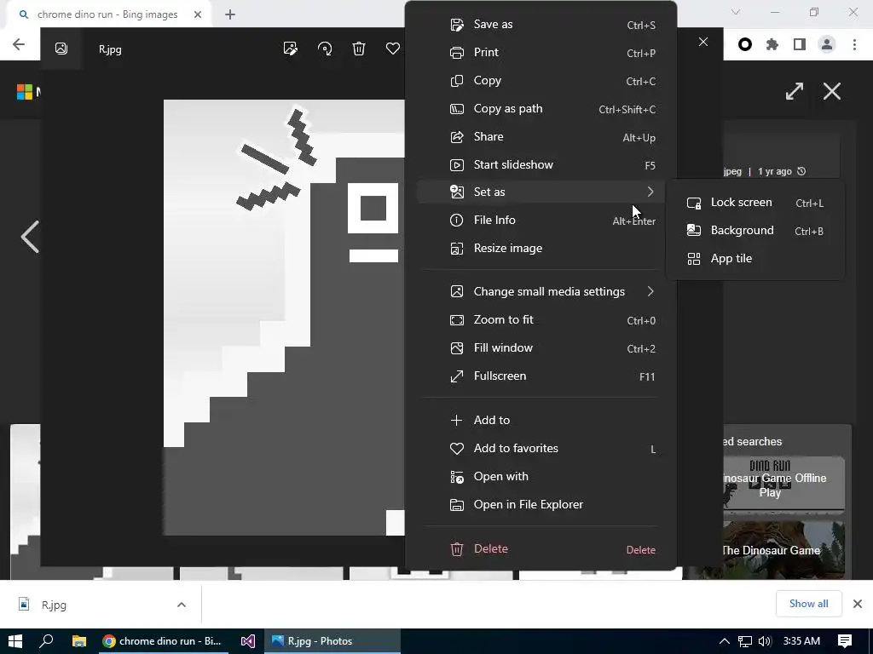Select 'Print' in the context menu

point(541,52)
